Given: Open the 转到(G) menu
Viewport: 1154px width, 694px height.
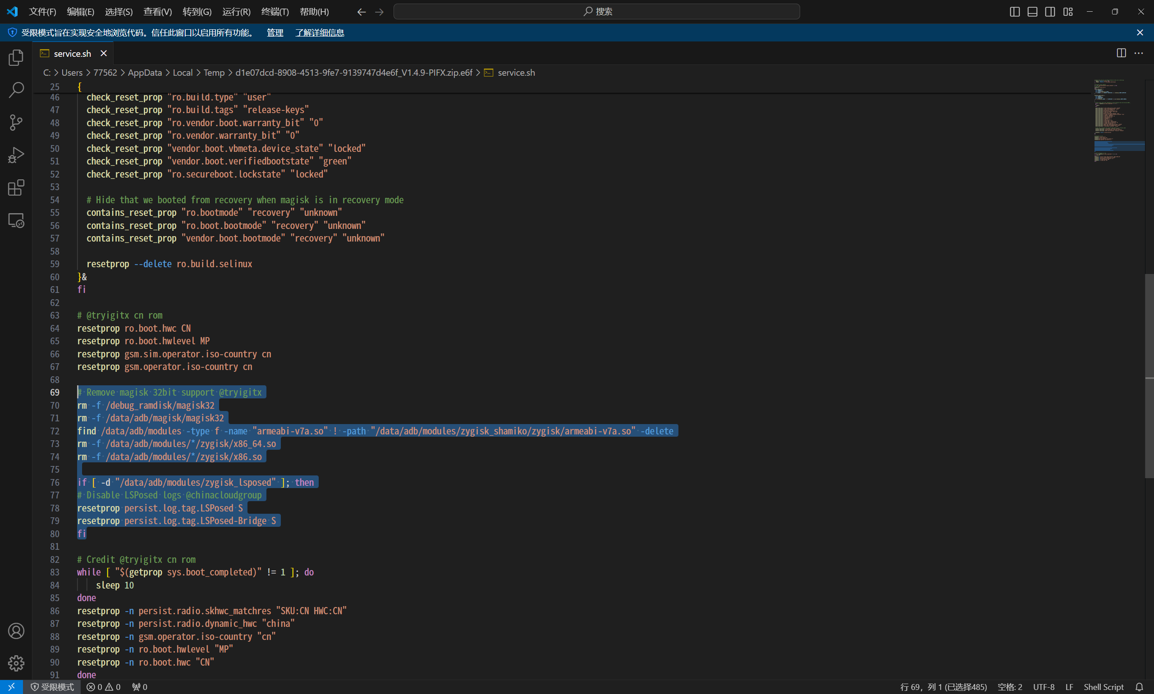Looking at the screenshot, I should click(x=197, y=12).
